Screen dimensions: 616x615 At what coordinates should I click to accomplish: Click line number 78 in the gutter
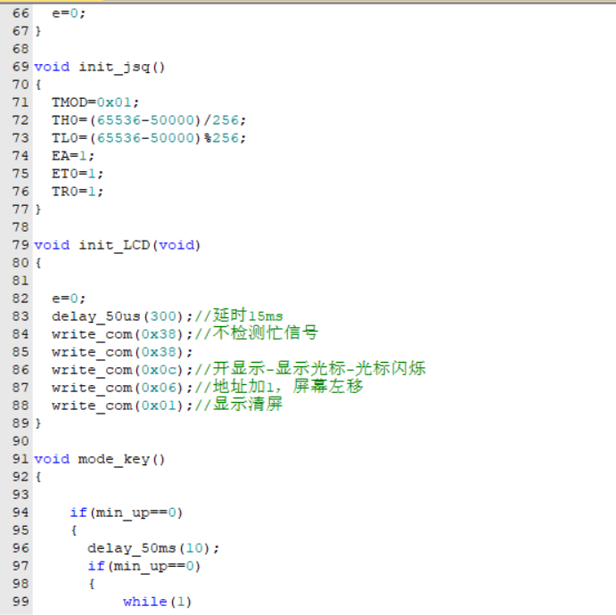pos(21,227)
